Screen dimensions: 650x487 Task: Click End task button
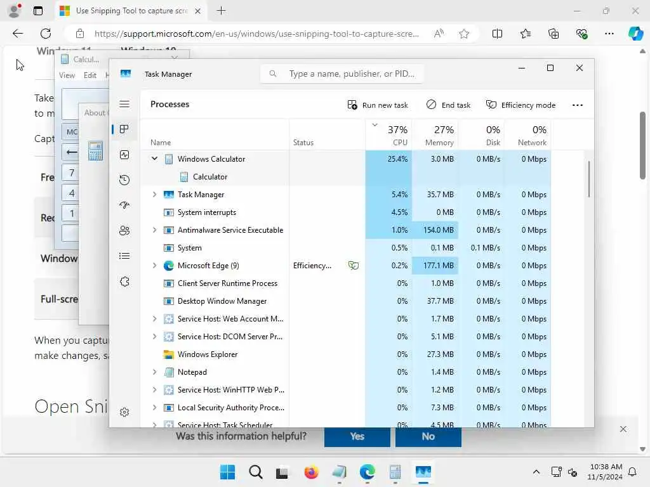(448, 105)
